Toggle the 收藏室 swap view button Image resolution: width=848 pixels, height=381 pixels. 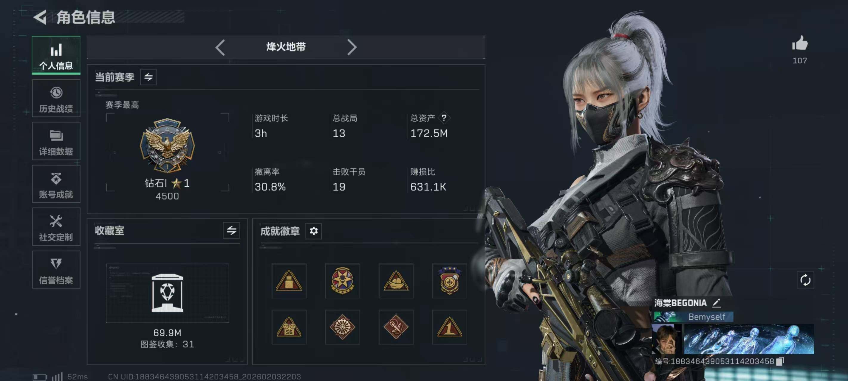pyautogui.click(x=231, y=230)
